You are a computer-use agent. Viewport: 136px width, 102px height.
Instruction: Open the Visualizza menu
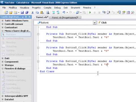(x=24, y=8)
